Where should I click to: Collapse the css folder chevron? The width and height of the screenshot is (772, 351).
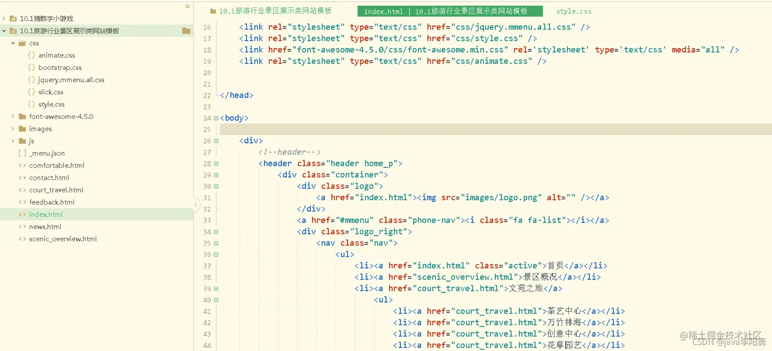[x=13, y=43]
